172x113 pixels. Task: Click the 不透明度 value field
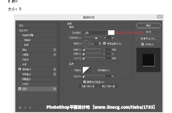click(x=107, y=38)
